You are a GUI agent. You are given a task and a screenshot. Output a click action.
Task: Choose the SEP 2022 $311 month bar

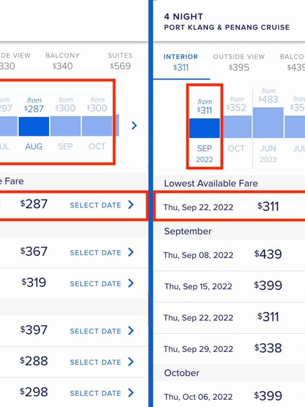coord(204,128)
